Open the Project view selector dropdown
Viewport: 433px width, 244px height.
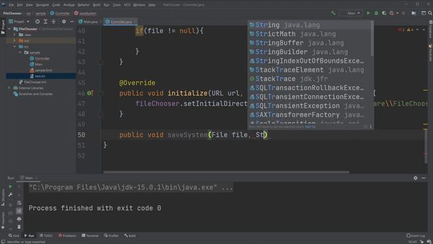tap(19, 21)
